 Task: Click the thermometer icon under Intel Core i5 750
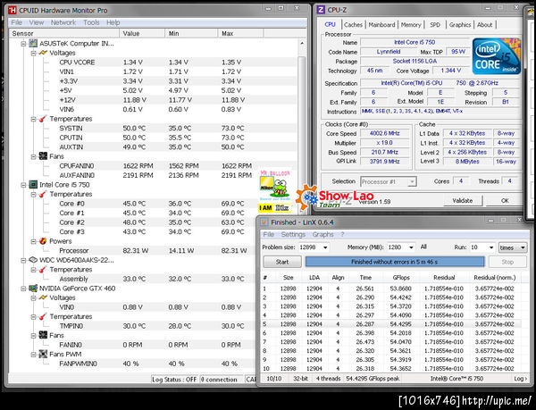[x=43, y=194]
